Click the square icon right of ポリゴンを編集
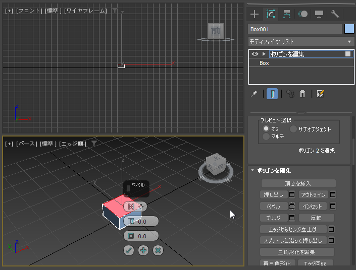 (x=348, y=54)
